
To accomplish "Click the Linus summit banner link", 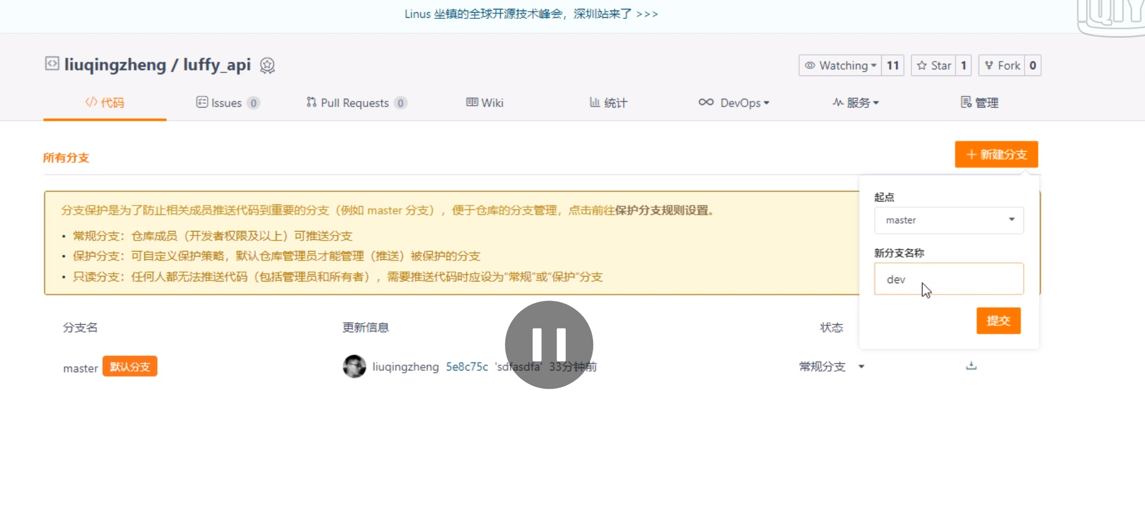I will (x=531, y=14).
